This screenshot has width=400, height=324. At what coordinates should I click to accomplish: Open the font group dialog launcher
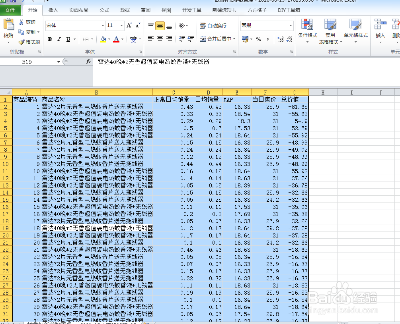tap(140, 52)
